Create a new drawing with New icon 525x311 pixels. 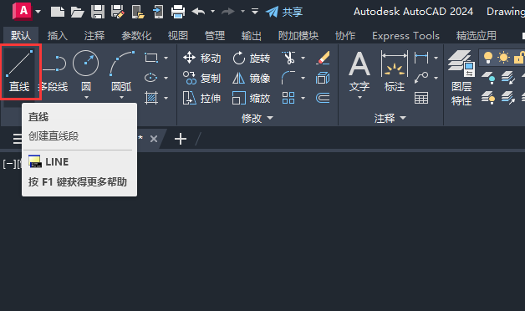pos(57,12)
